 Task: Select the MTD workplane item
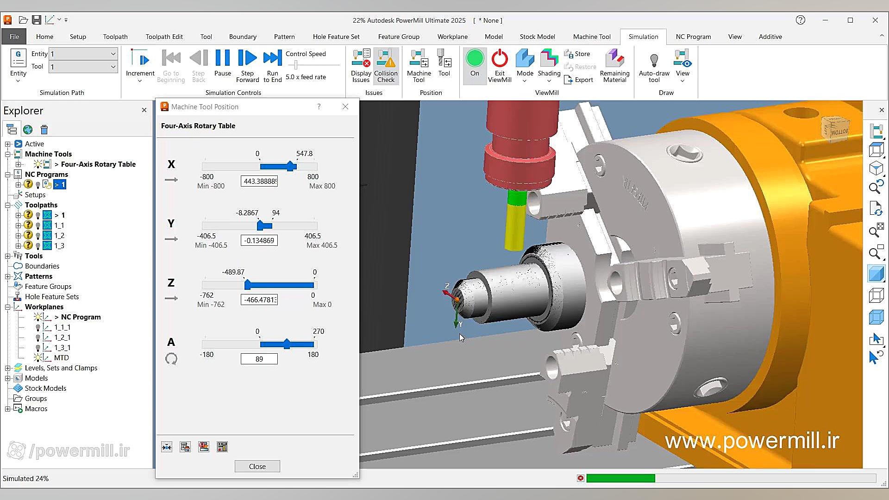click(x=61, y=358)
